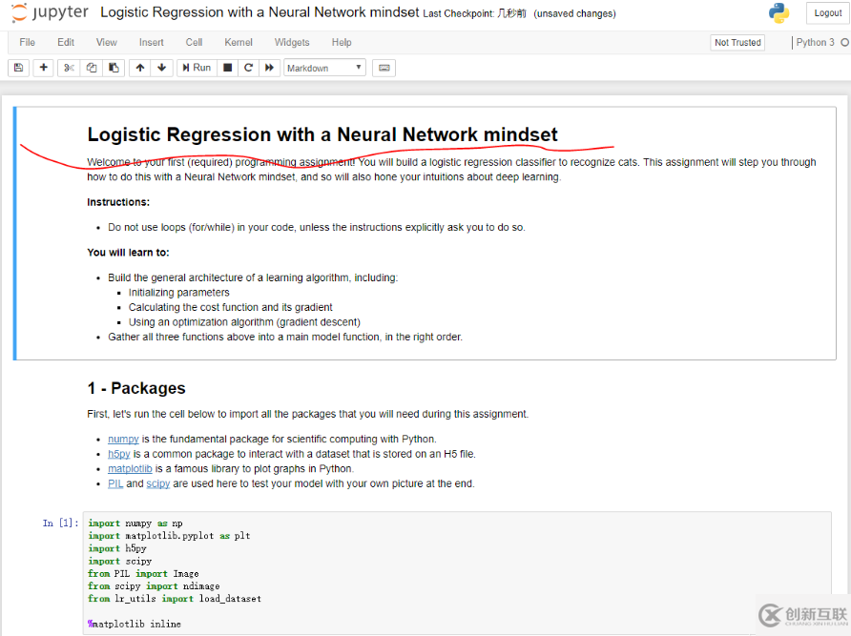Click the Last Checkpoint status text
The image size is (851, 636).
point(474,13)
